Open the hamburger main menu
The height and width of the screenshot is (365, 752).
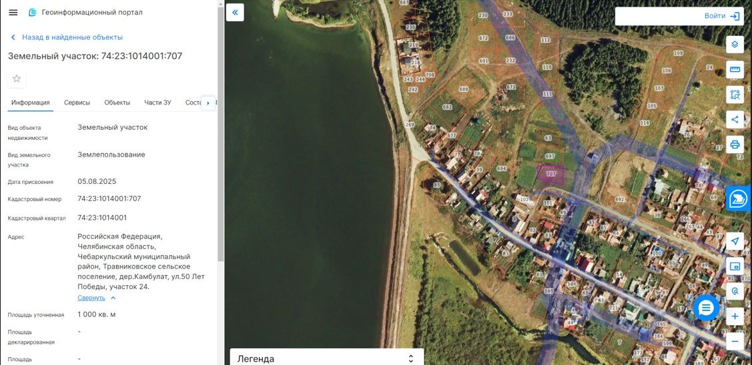tap(13, 13)
